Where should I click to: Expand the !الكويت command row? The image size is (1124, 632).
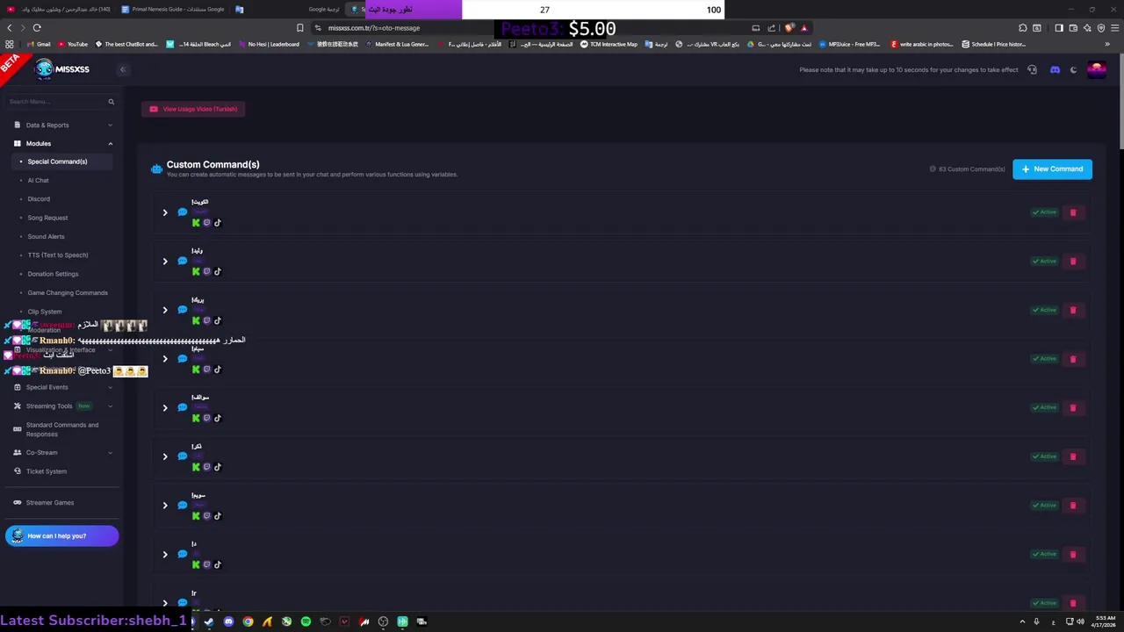click(x=164, y=212)
